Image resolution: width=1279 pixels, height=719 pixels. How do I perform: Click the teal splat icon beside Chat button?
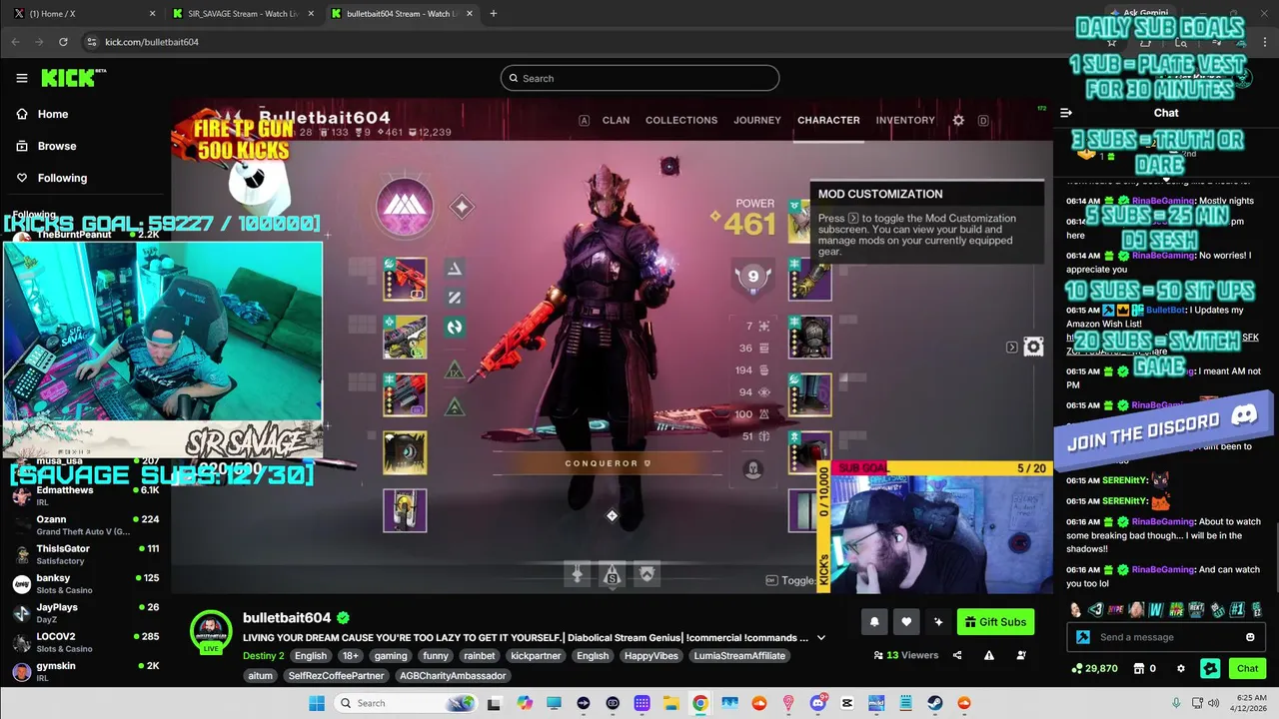(x=1210, y=668)
